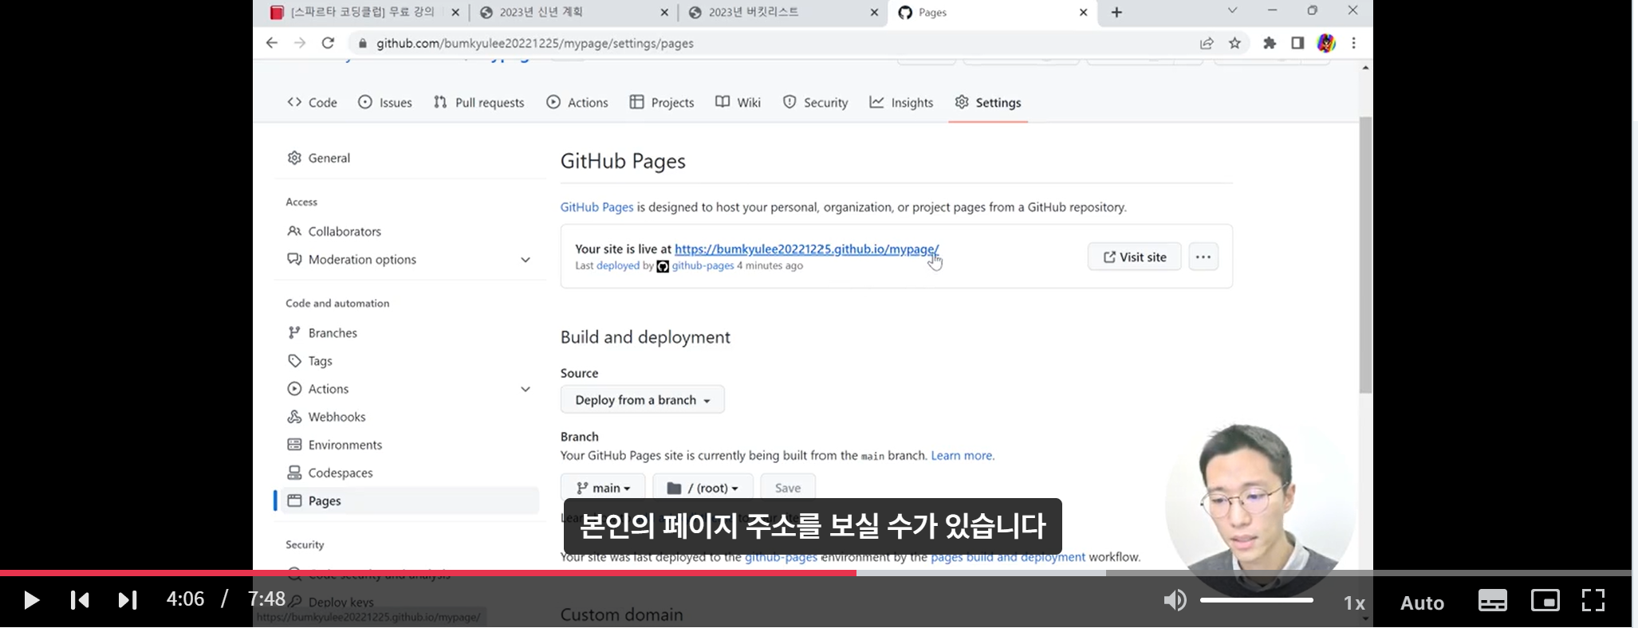This screenshot has width=1638, height=628.
Task: Open the Issues tab
Action: [385, 102]
